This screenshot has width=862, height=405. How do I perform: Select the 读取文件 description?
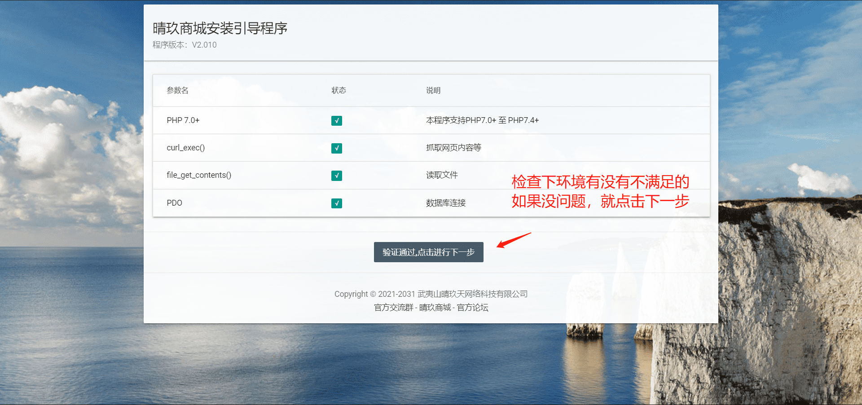click(442, 175)
